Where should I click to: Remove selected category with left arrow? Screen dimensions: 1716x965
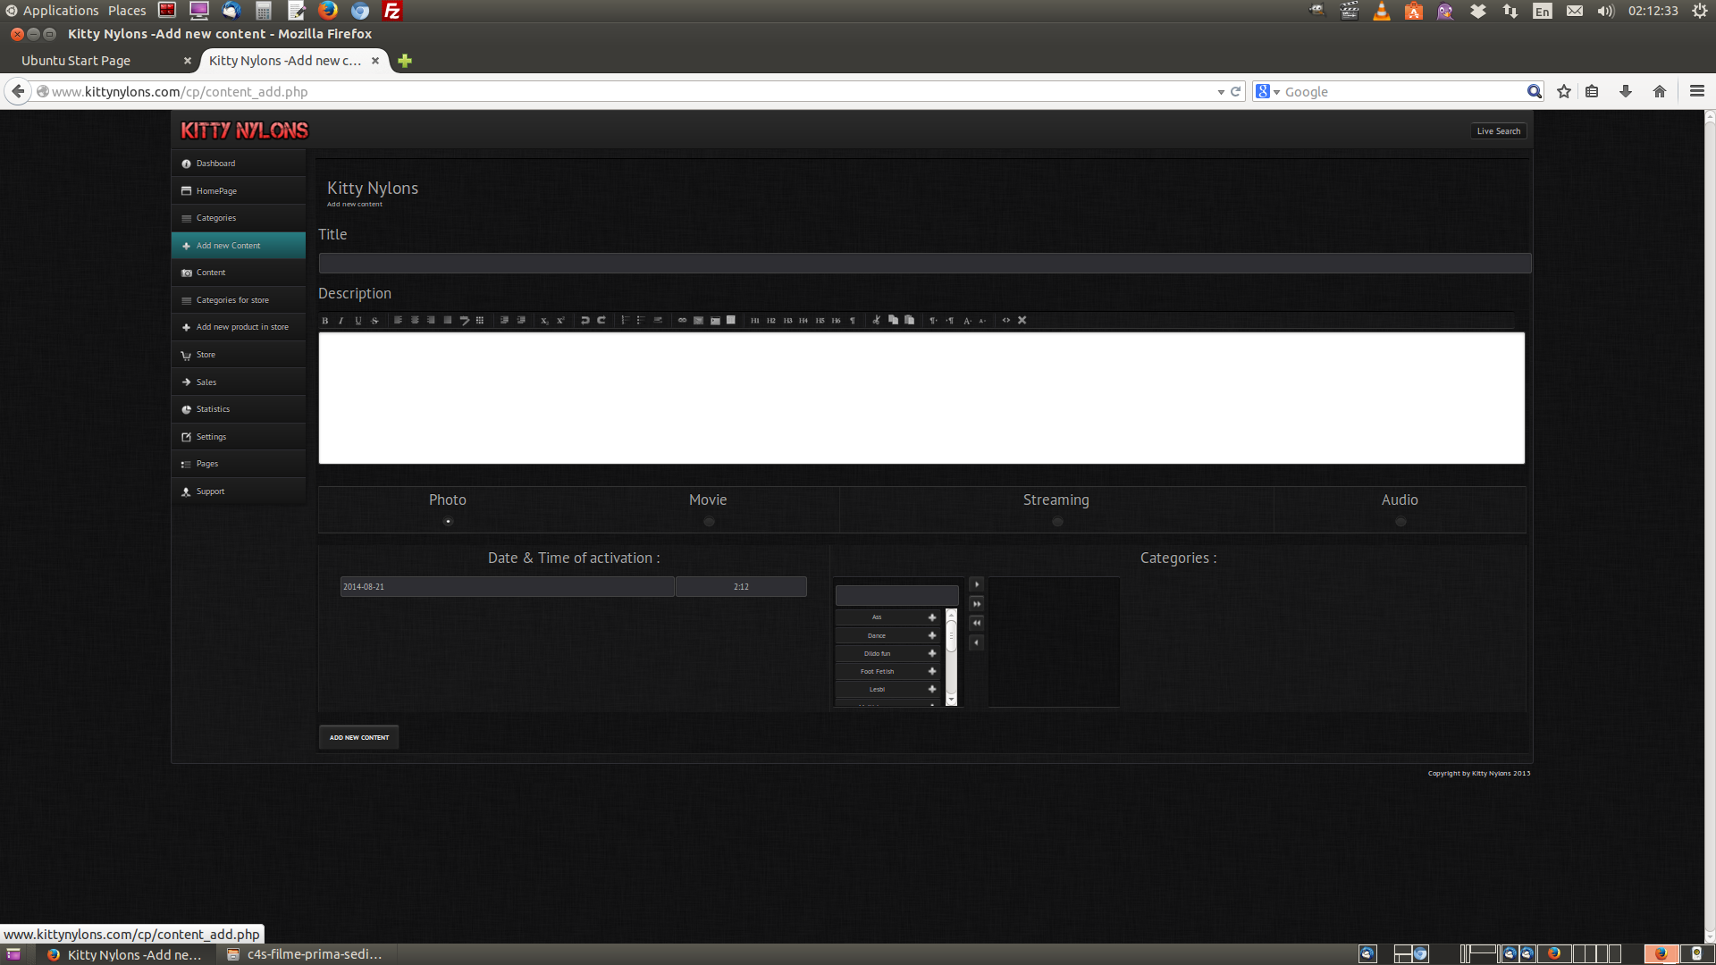977,642
